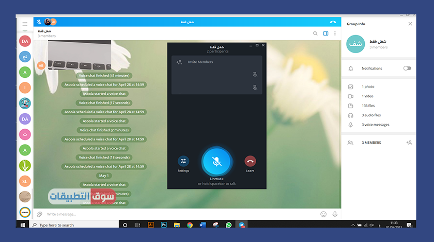Image resolution: width=434 pixels, height=242 pixels.
Task: Toggle microphone in the top call bar
Action: click(x=39, y=22)
